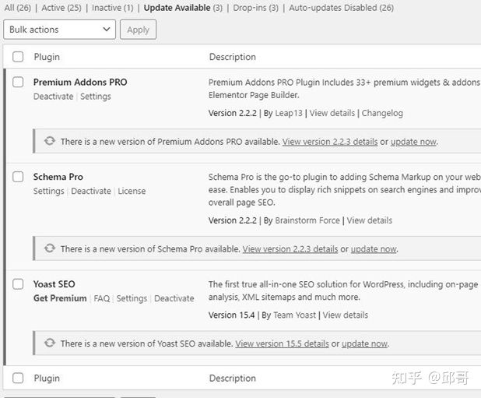The width and height of the screenshot is (481, 398).
Task: View version 2.2.3 details for Schema Pro
Action: coord(290,249)
